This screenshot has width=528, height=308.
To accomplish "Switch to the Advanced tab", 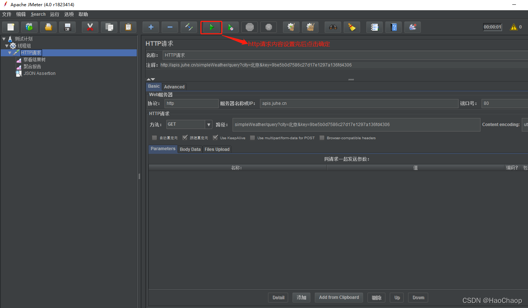I will pyautogui.click(x=174, y=87).
